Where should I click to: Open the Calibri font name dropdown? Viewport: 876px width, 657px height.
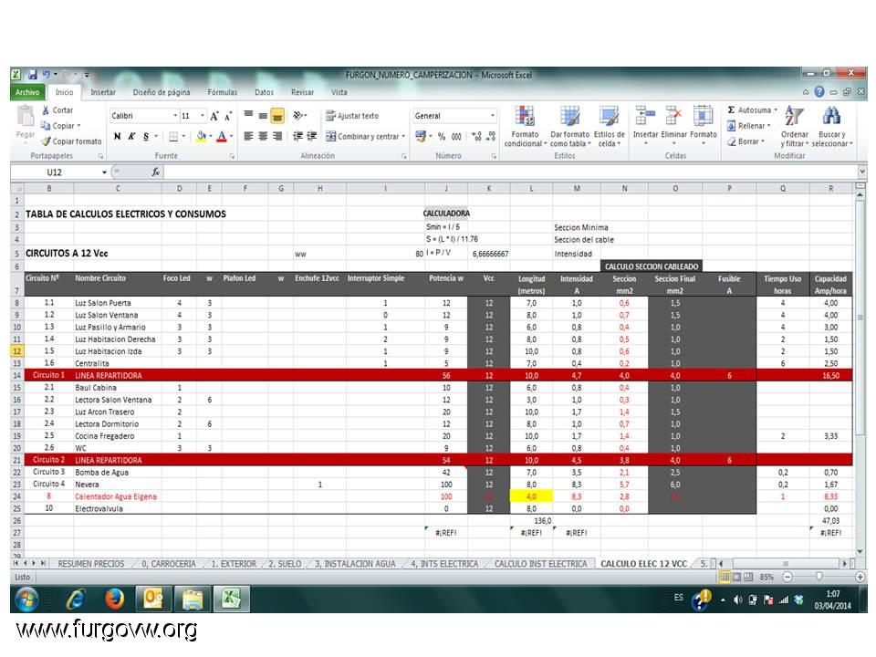[175, 116]
